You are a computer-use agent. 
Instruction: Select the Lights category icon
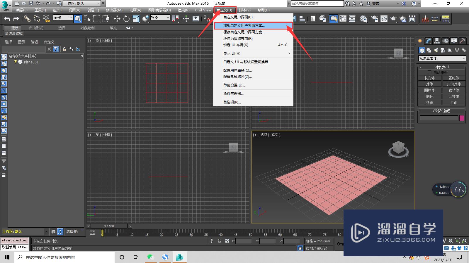point(436,50)
